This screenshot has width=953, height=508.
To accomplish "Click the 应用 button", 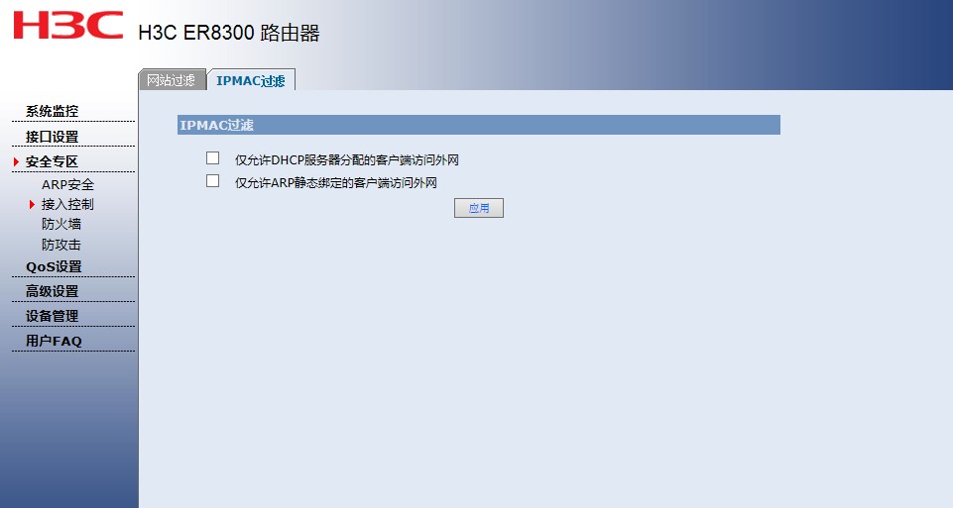I will (479, 208).
